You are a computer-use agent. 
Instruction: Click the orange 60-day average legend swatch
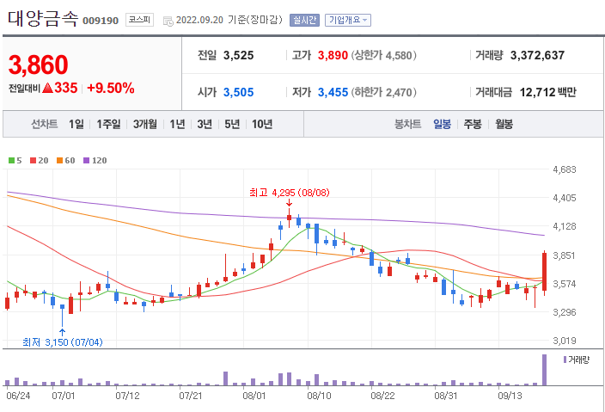[x=60, y=161]
